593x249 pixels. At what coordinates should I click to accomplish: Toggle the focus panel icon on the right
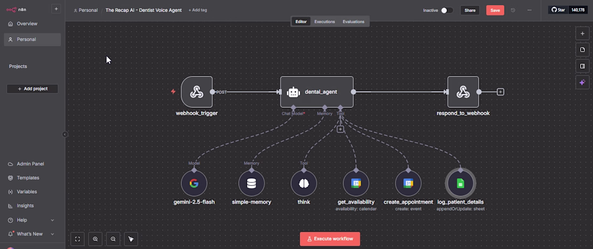coord(582,66)
